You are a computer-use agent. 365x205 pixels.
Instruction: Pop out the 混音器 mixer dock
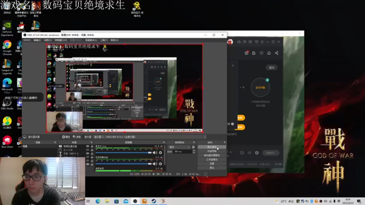[x=164, y=142]
